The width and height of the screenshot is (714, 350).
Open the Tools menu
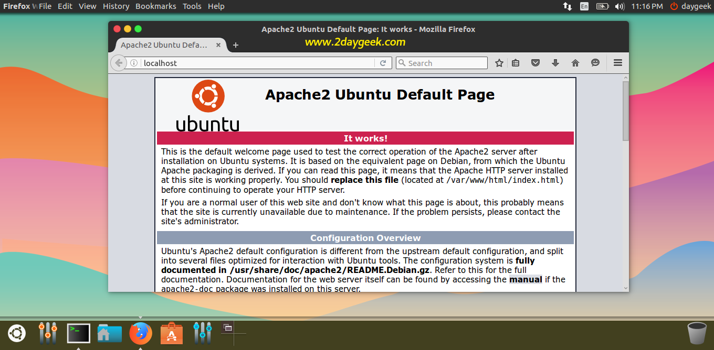(192, 6)
